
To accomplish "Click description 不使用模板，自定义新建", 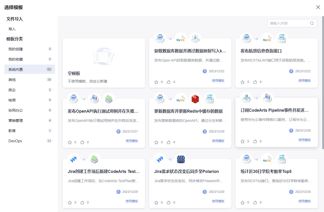I will (88, 81).
